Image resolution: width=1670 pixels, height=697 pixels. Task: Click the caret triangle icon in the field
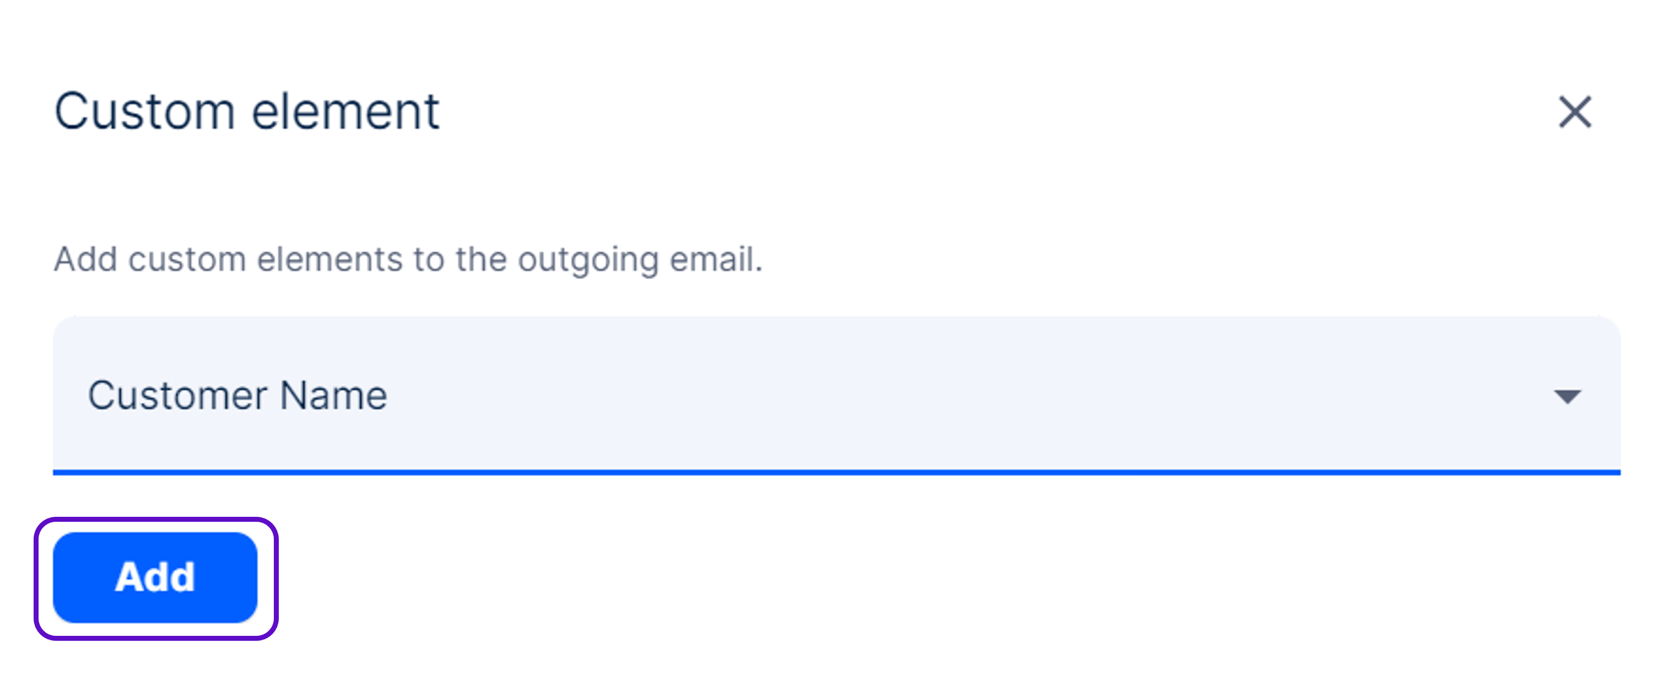click(1567, 396)
